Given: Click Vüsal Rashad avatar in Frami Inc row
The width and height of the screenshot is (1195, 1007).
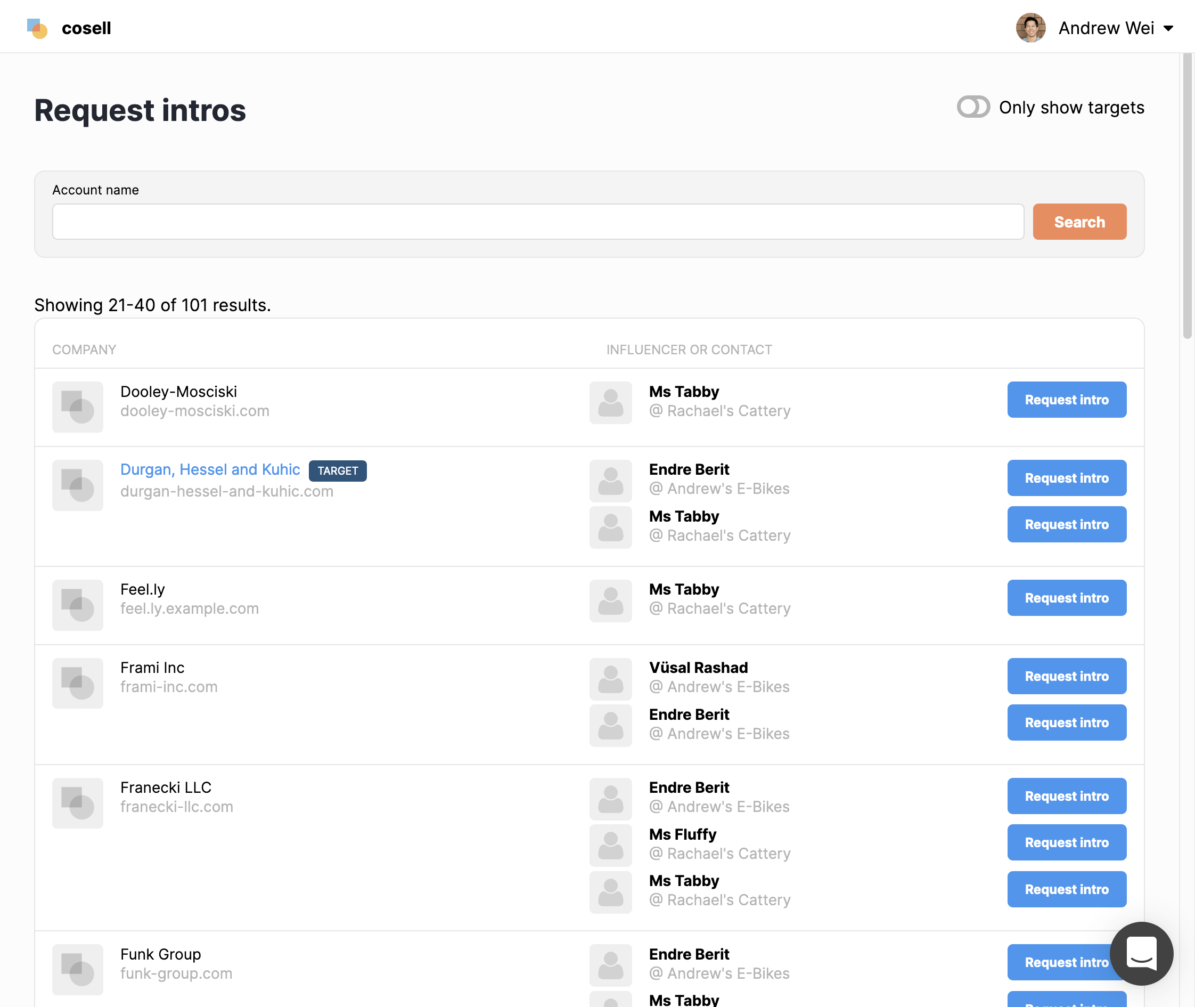Looking at the screenshot, I should pos(610,679).
